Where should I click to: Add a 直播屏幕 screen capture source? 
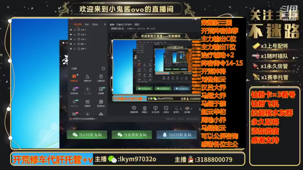(x=134, y=110)
